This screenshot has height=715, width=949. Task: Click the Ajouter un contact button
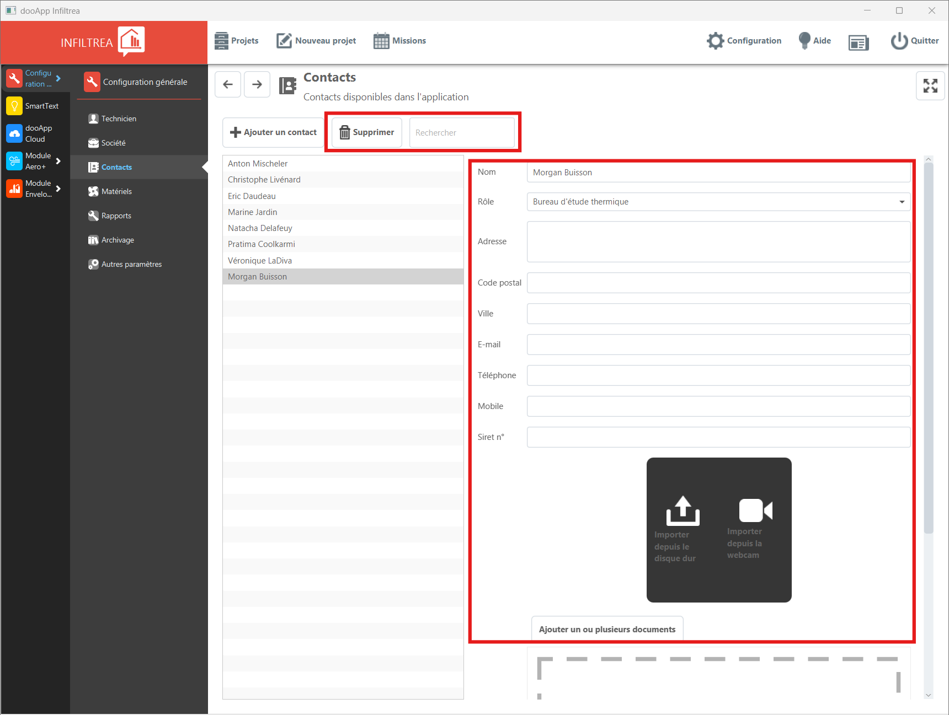click(273, 132)
